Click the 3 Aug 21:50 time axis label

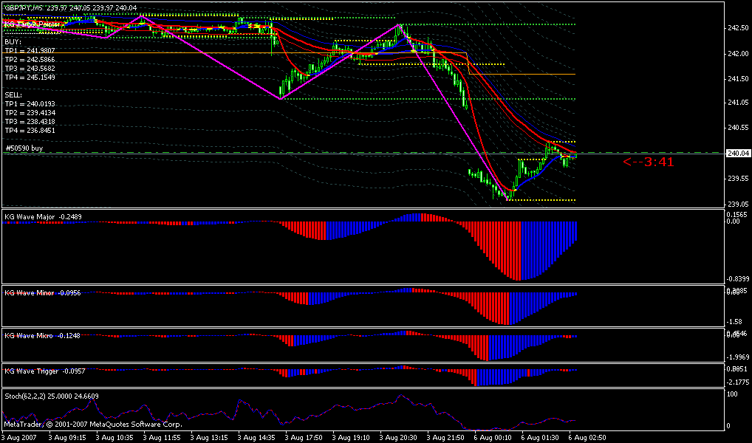tap(445, 438)
